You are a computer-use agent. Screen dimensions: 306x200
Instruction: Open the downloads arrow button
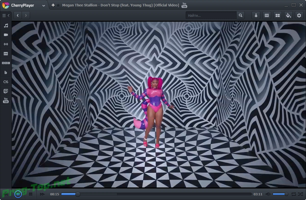coord(256,16)
